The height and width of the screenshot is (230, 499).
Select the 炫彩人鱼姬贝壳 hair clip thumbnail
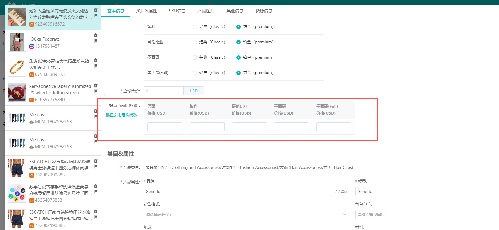click(x=17, y=17)
